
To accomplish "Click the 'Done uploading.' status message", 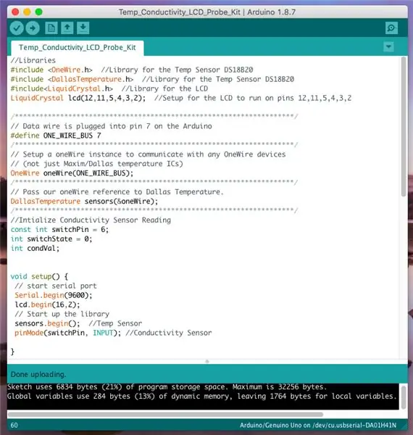I will [x=38, y=375].
